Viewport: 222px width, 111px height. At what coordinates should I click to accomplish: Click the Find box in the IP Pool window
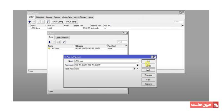click(x=122, y=42)
